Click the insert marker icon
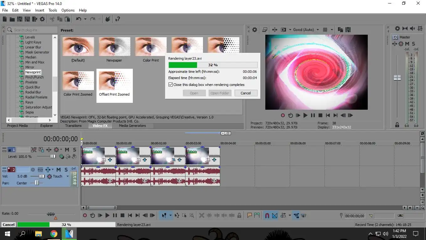This screenshot has height=240, width=426. [250, 215]
